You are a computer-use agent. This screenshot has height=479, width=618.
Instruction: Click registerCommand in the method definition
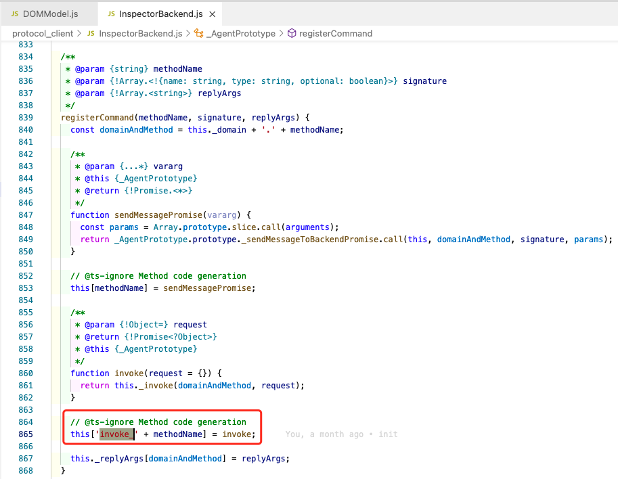pyautogui.click(x=97, y=118)
